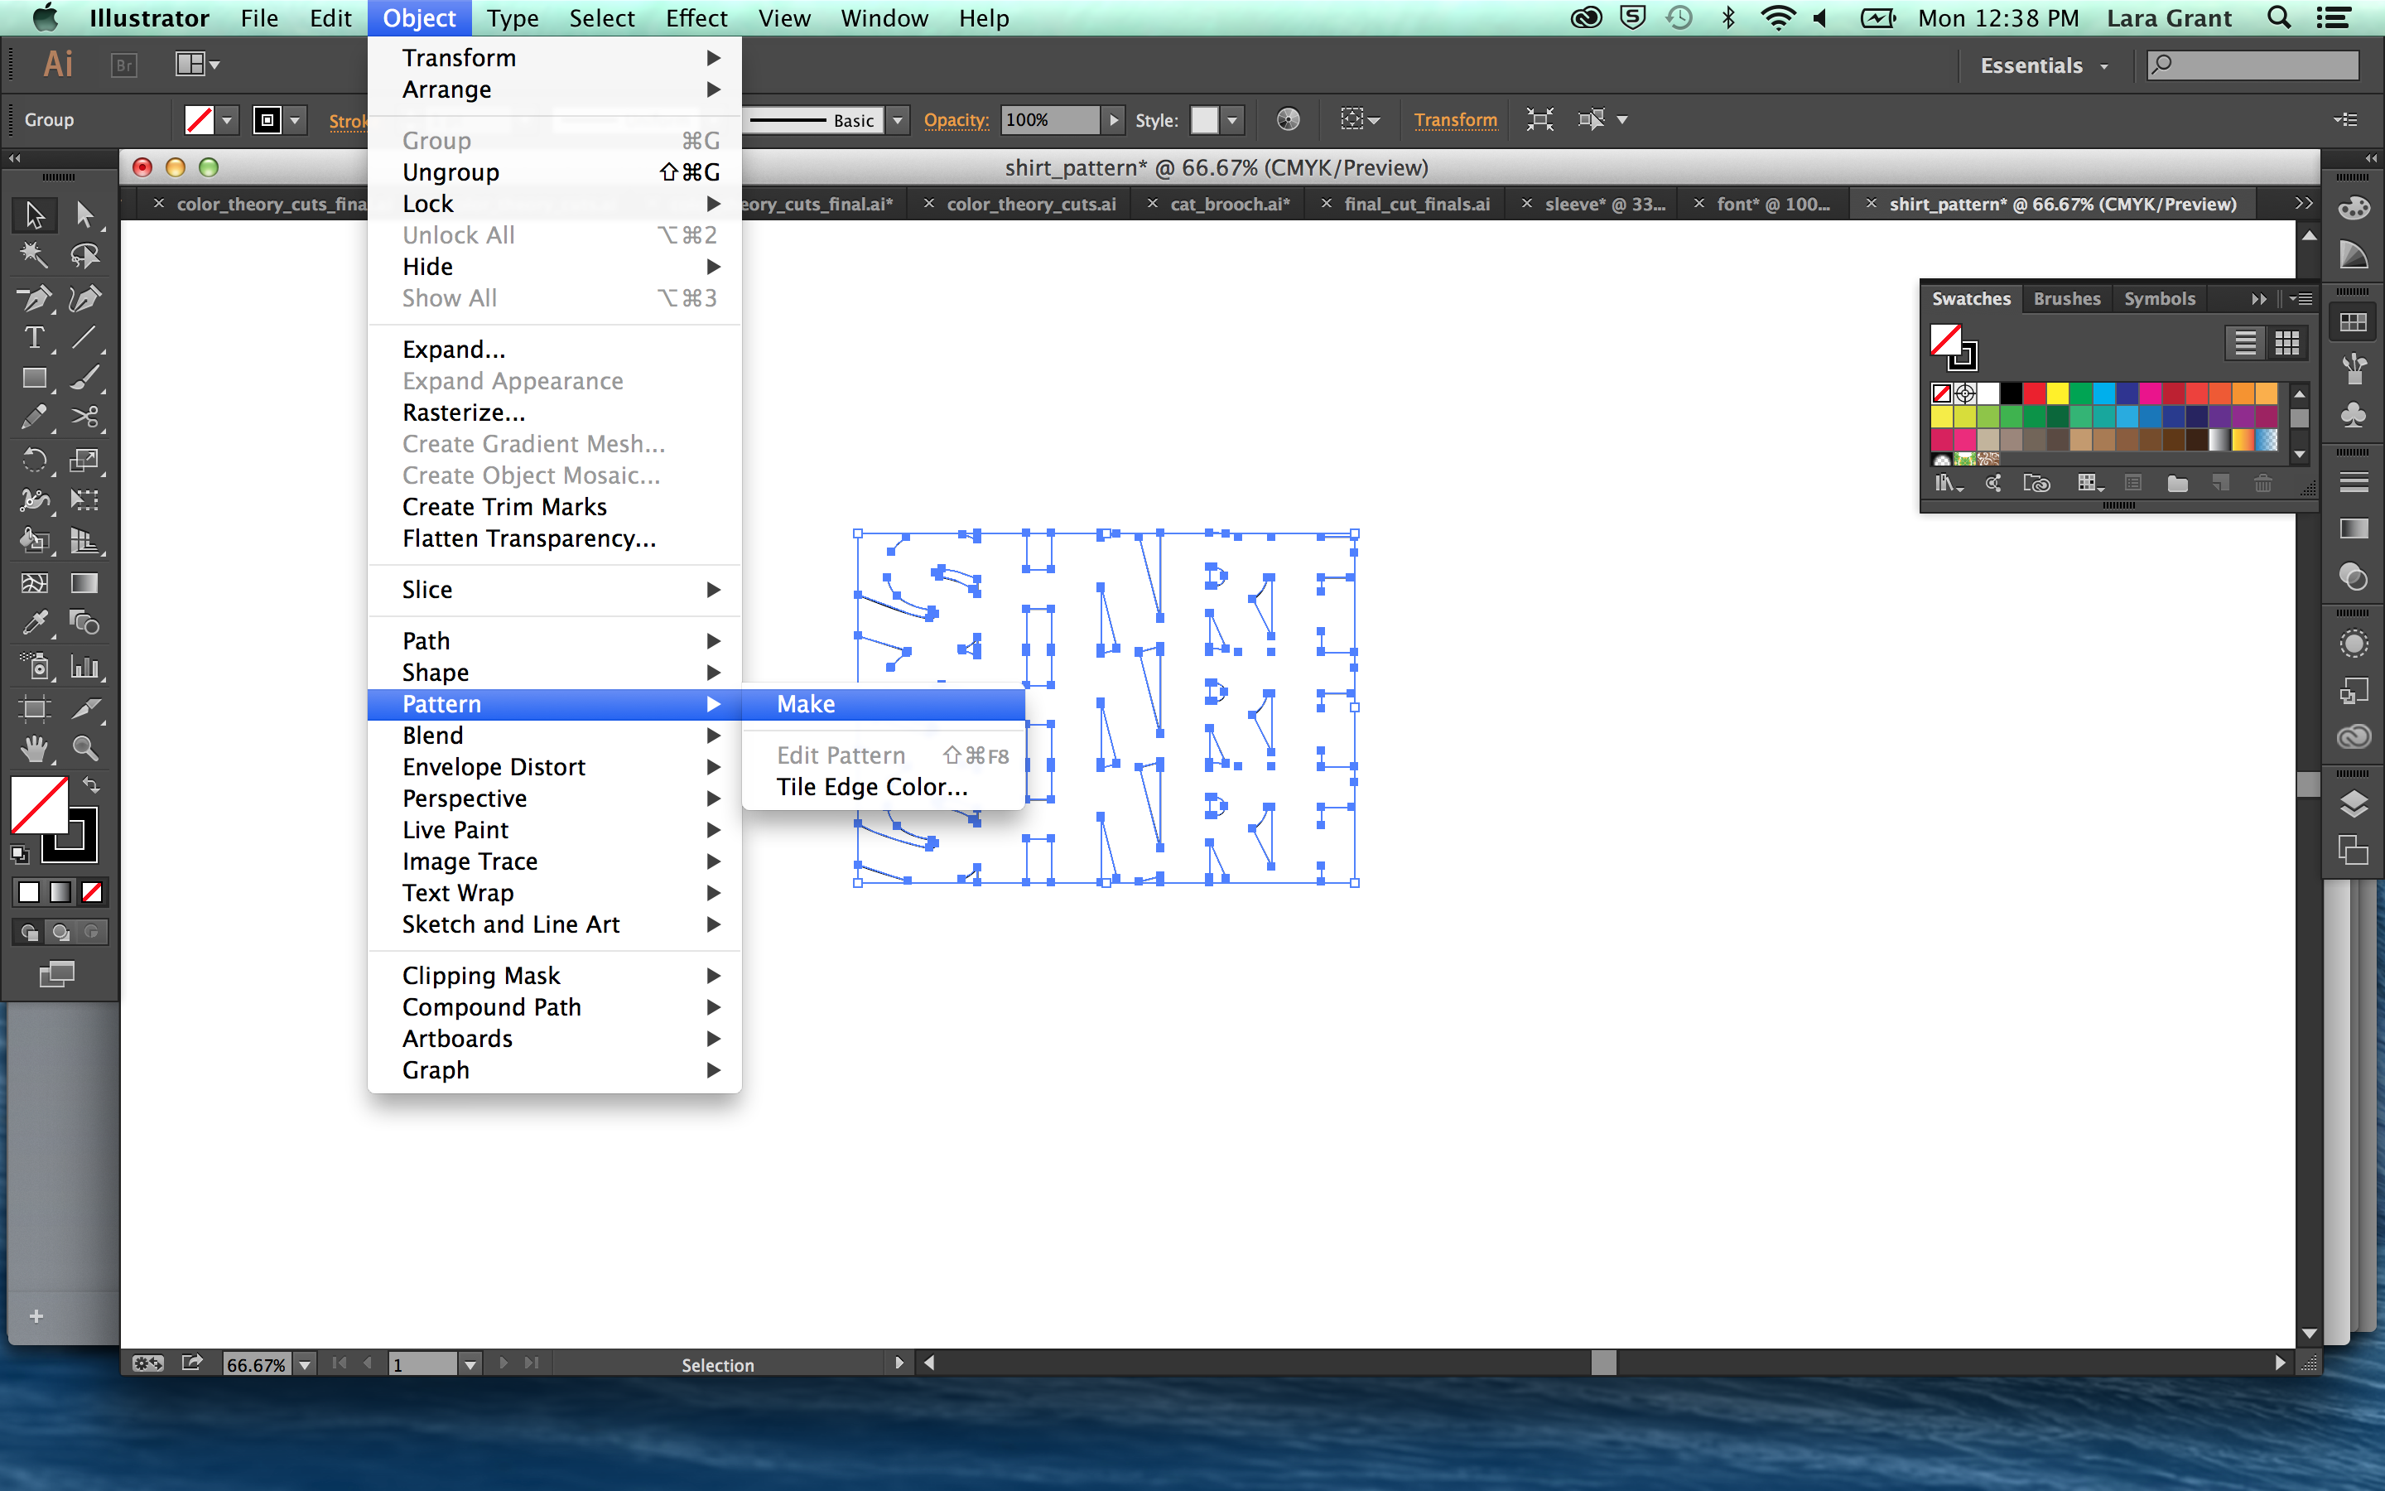The height and width of the screenshot is (1491, 2385).
Task: Expand the Object menu
Action: tap(421, 19)
